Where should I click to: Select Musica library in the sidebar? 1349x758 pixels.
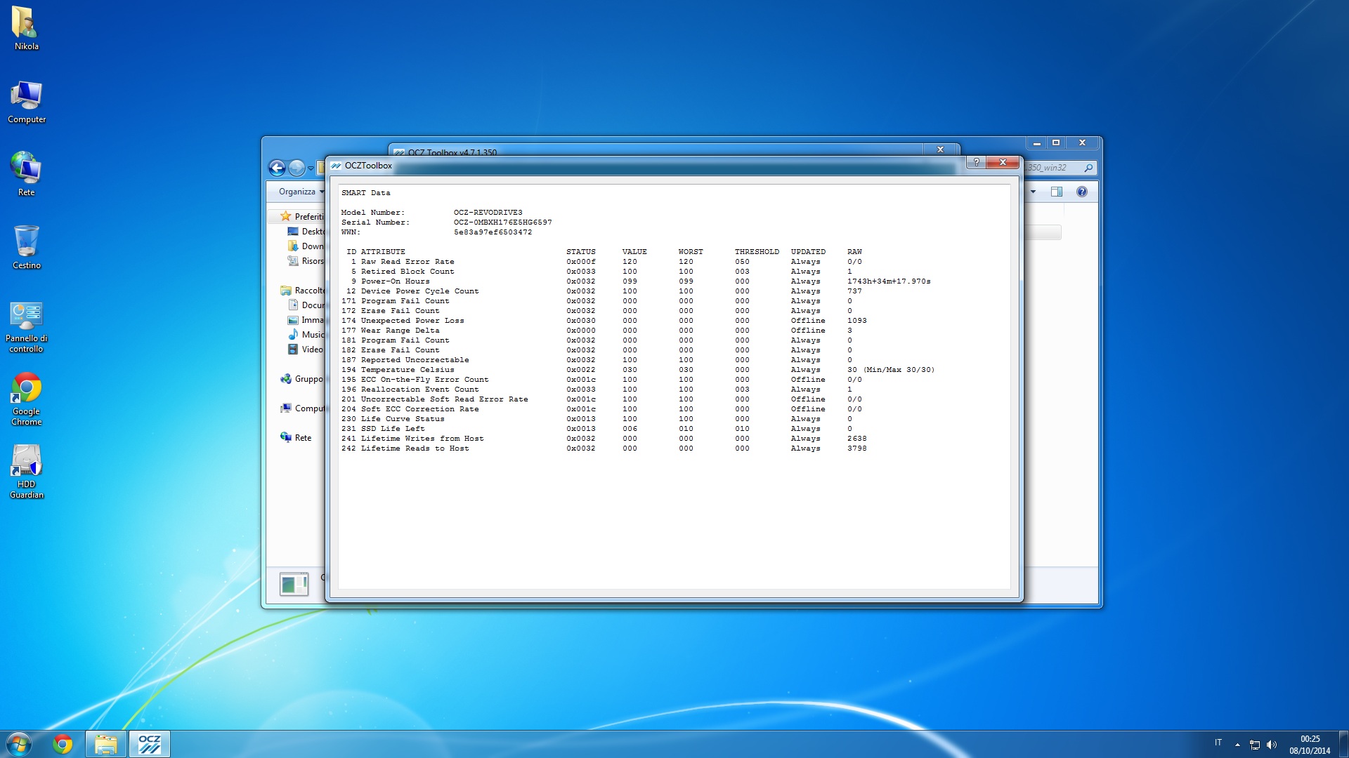(x=306, y=334)
